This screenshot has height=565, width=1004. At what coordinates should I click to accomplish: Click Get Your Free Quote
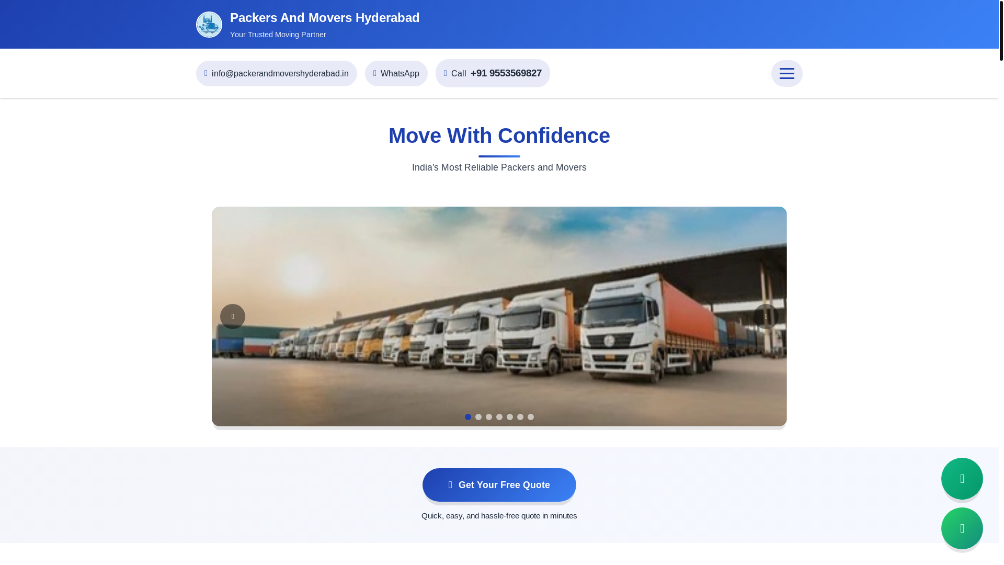(x=499, y=485)
